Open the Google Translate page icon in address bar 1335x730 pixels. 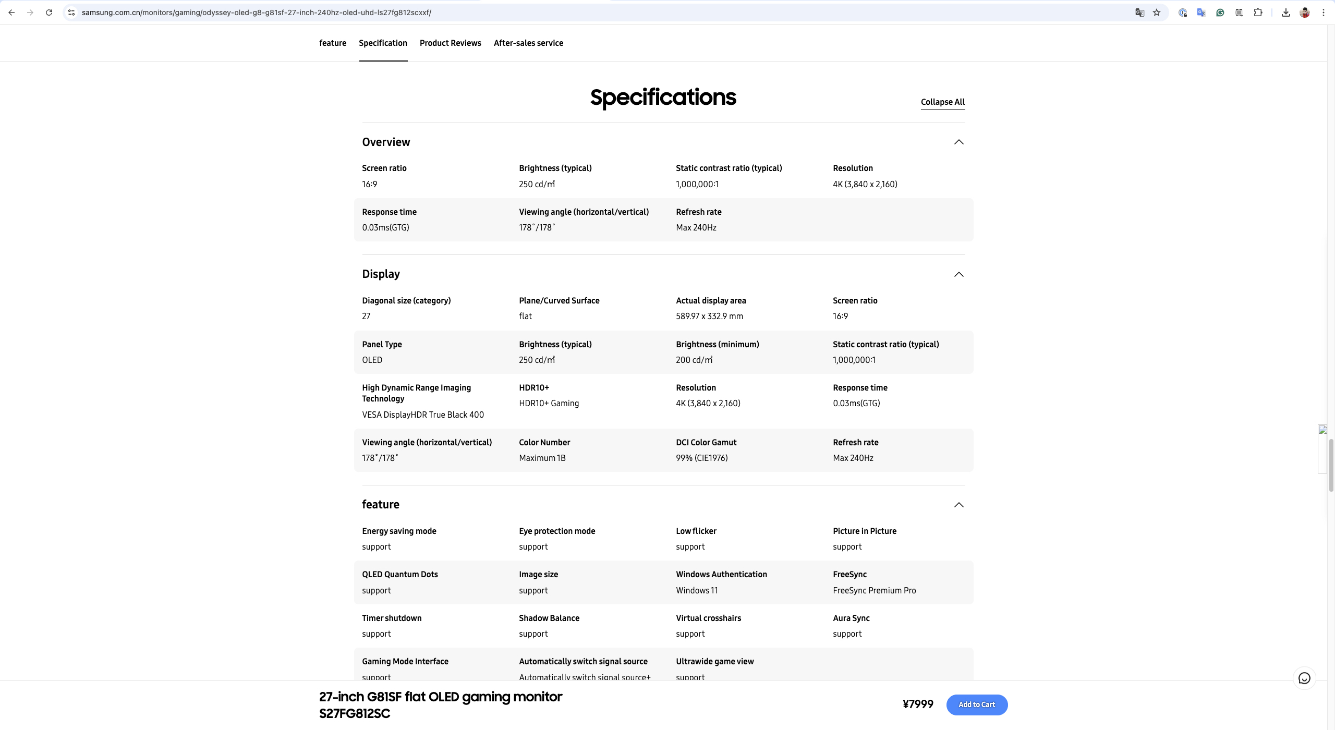pos(1139,13)
